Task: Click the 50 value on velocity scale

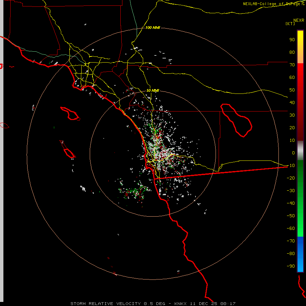Action: tap(292, 90)
